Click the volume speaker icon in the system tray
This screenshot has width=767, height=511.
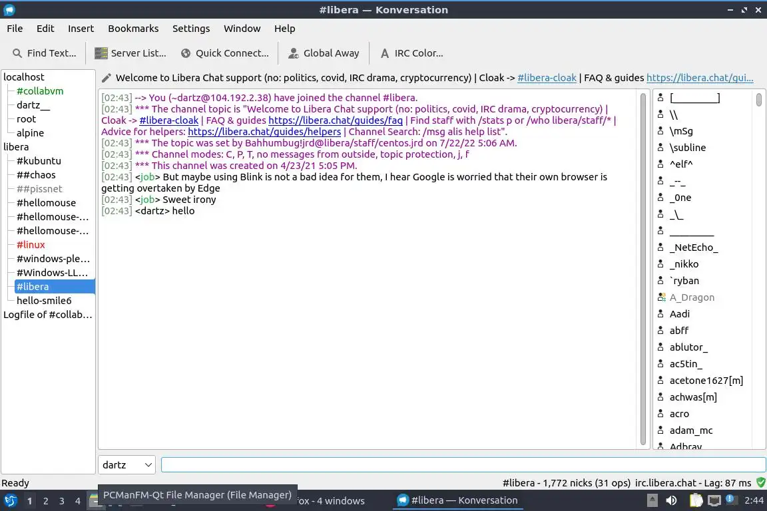point(672,500)
